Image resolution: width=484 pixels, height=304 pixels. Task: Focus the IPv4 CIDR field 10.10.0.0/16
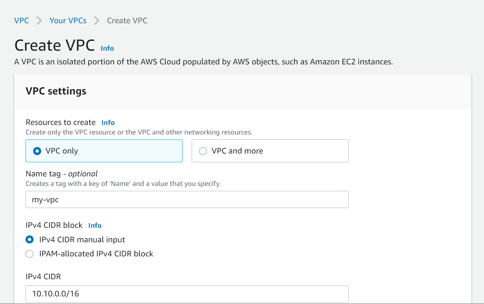pyautogui.click(x=187, y=294)
